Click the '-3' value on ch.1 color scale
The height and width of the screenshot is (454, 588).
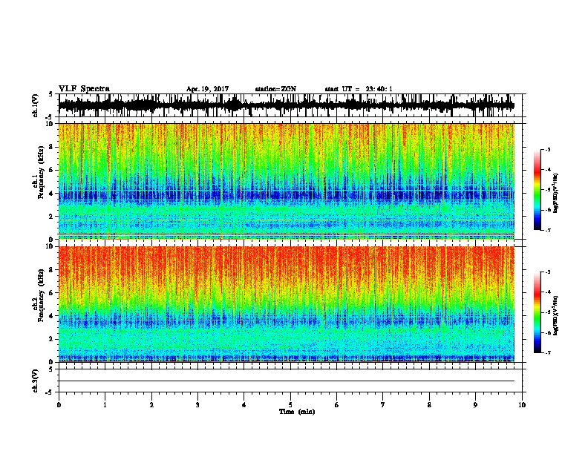(547, 150)
